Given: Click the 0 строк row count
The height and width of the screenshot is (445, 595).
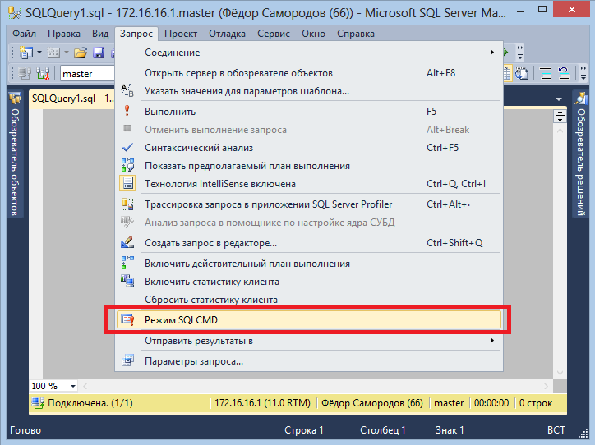Looking at the screenshot, I should (536, 403).
